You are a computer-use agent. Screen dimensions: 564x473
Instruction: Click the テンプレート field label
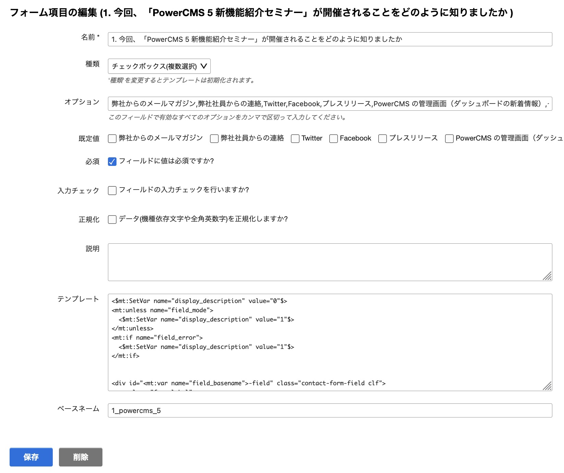click(78, 299)
